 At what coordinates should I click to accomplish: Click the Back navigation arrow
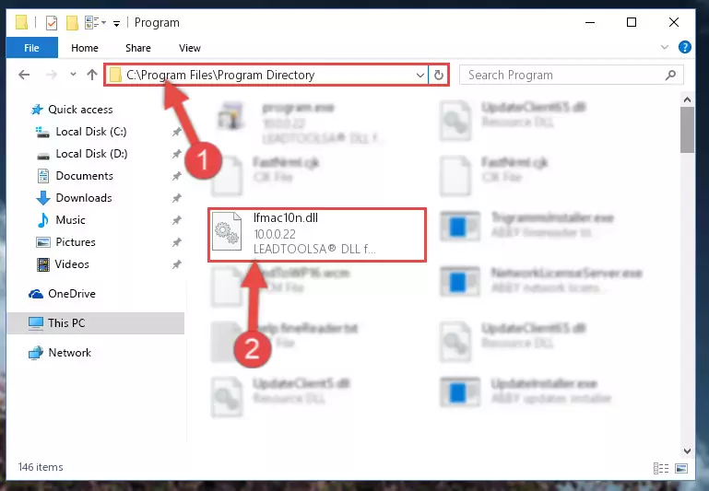click(x=24, y=75)
